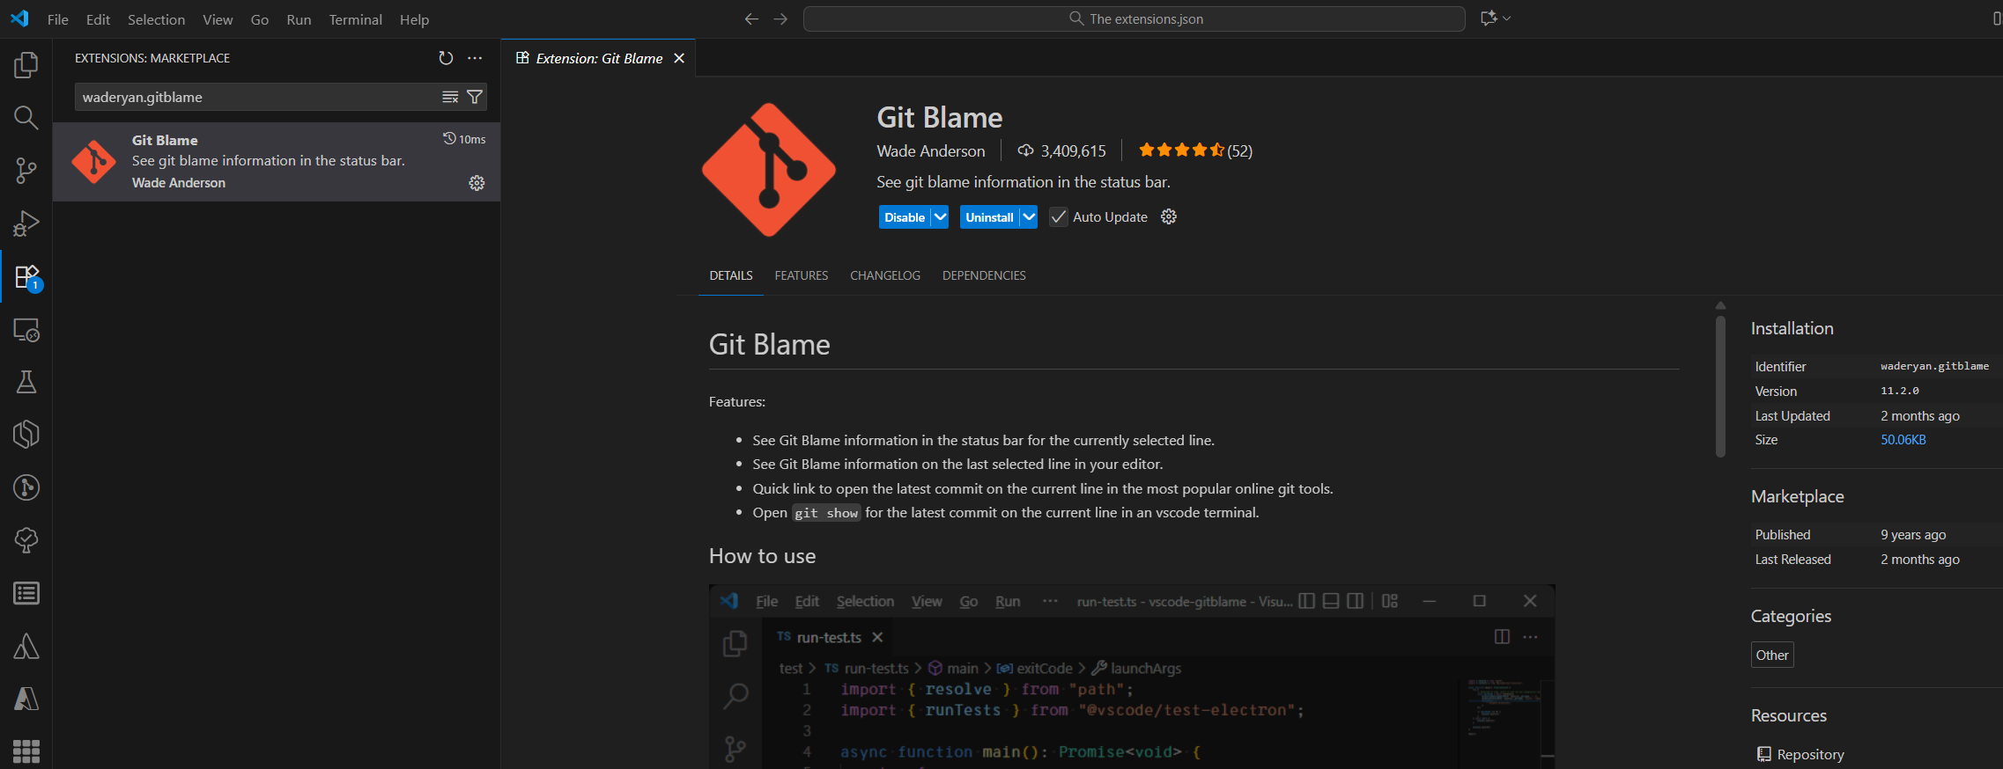This screenshot has width=2003, height=769.
Task: Open Source Control view
Action: [x=26, y=170]
